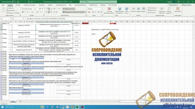Toggle Wrap Text (Переносить текст)
Viewport: 195px width, 109px height.
[x=69, y=9]
